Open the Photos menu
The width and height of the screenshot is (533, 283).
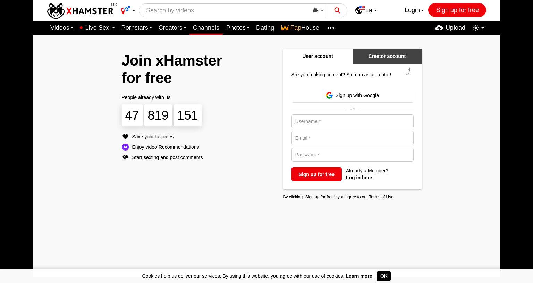[x=238, y=28]
